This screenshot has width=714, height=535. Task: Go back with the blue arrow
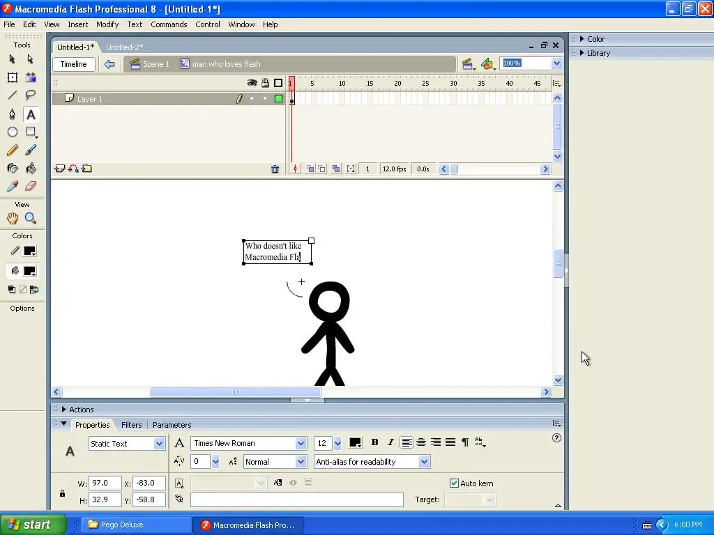109,64
